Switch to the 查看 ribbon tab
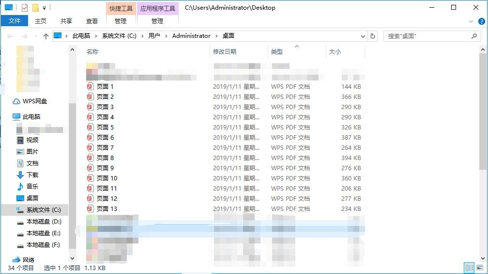The image size is (488, 274). tap(92, 21)
